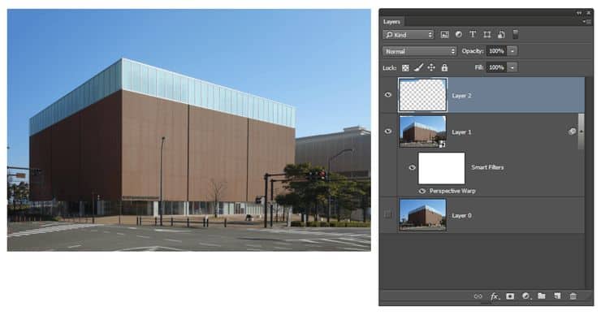Open the Normal blend mode dropdown
The height and width of the screenshot is (315, 601).
420,51
